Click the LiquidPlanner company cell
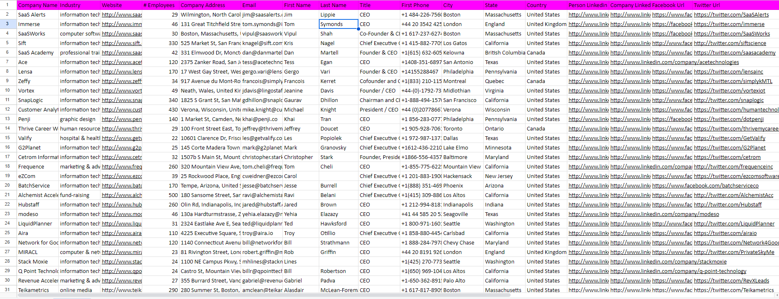This screenshot has width=779, height=299. point(38,223)
